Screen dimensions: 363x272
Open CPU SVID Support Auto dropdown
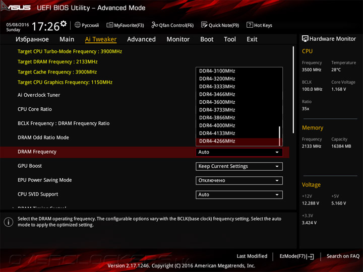tap(239, 195)
